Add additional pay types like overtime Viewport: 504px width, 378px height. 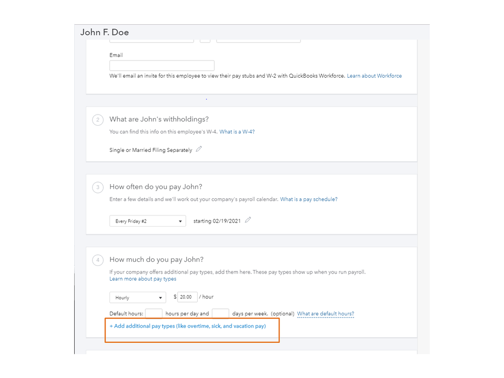pos(188,327)
